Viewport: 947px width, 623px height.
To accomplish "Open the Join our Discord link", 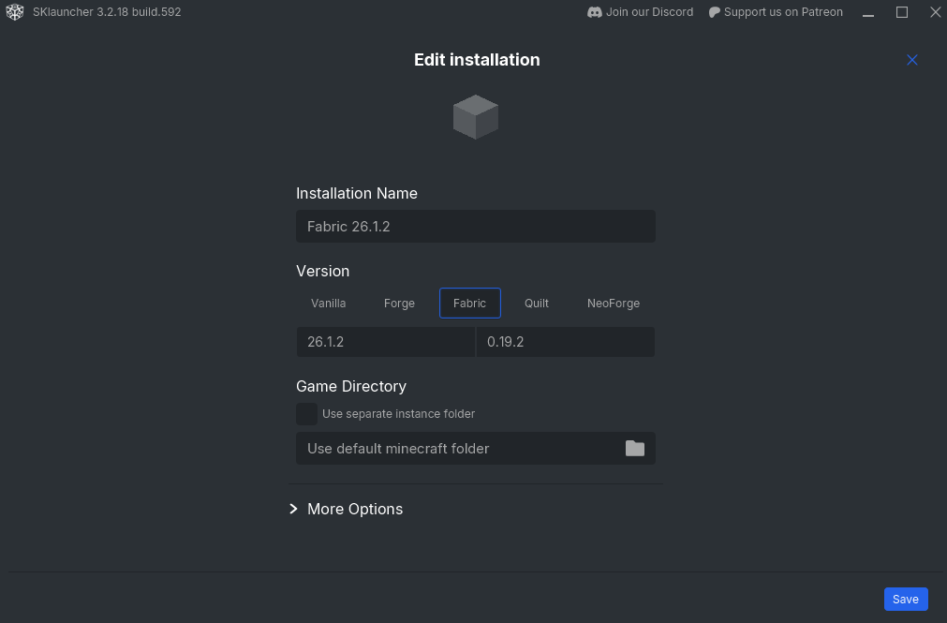I will 648,12.
